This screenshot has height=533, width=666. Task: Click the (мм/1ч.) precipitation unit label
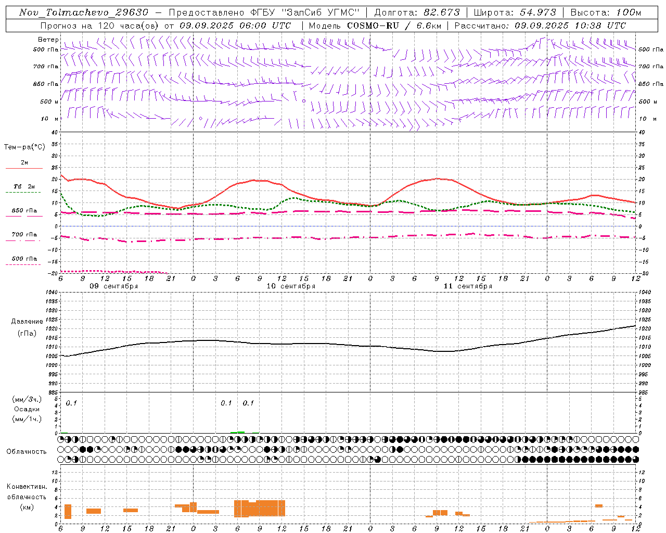tap(27, 419)
